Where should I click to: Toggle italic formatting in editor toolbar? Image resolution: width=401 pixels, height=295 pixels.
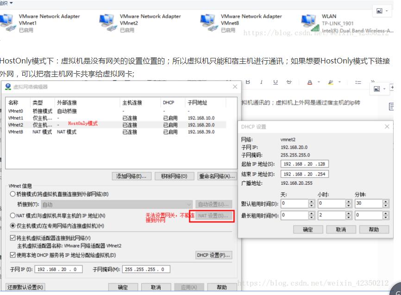coord(261,82)
